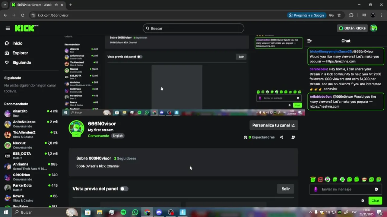Click the user icon right of share
This screenshot has width=387, height=217.
(293, 137)
